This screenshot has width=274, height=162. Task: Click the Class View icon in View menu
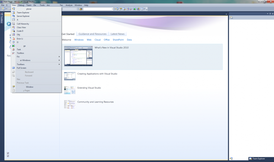click(13, 27)
